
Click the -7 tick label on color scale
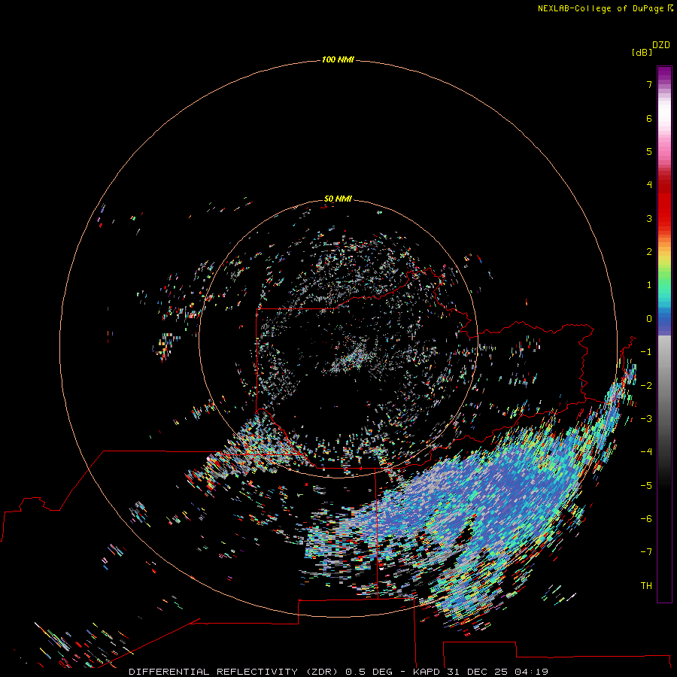pyautogui.click(x=646, y=552)
